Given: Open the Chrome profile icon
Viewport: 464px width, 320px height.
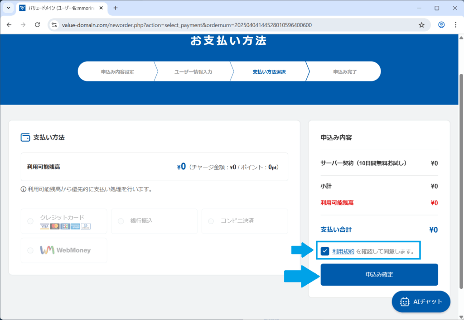Looking at the screenshot, I should tap(441, 25).
